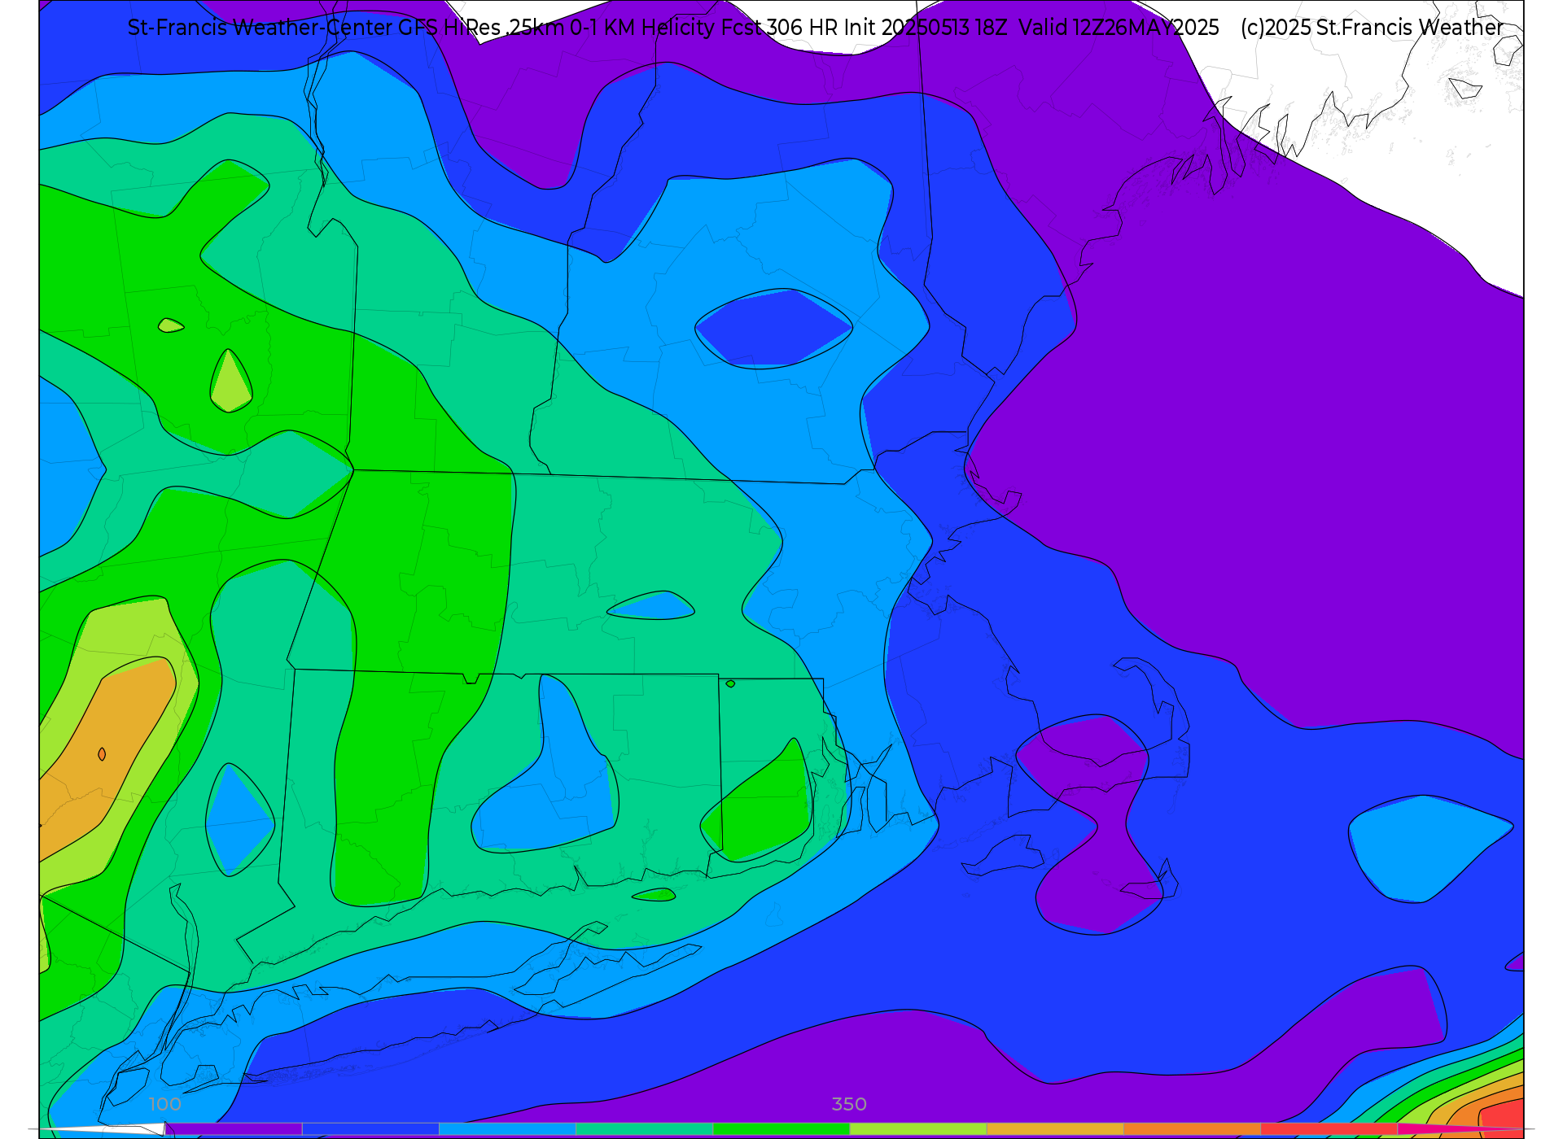1563x1139 pixels.
Task: Click the '100' color bar label
Action: pyautogui.click(x=164, y=1104)
